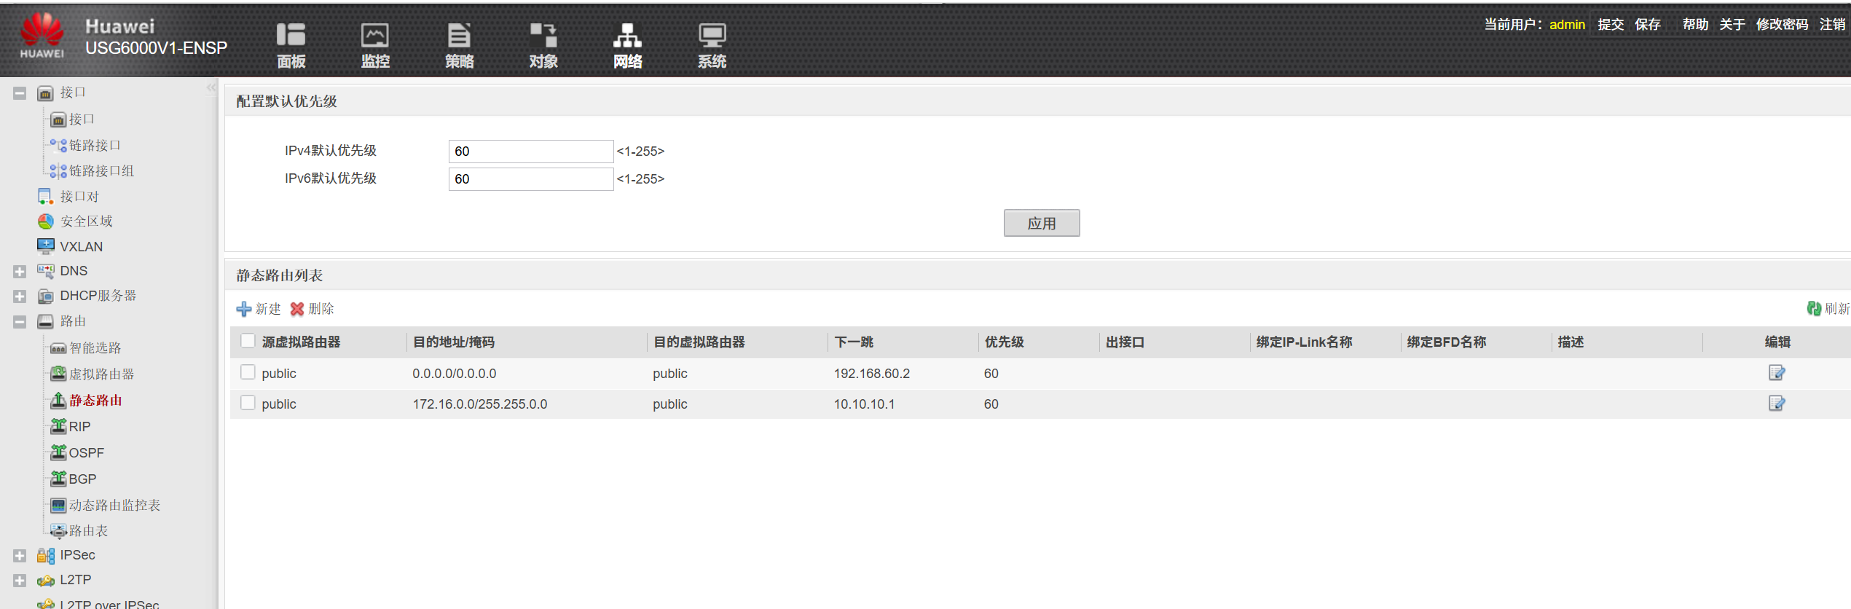Click next hop 10.10.10.1 cell
The width and height of the screenshot is (1851, 609).
click(x=864, y=404)
